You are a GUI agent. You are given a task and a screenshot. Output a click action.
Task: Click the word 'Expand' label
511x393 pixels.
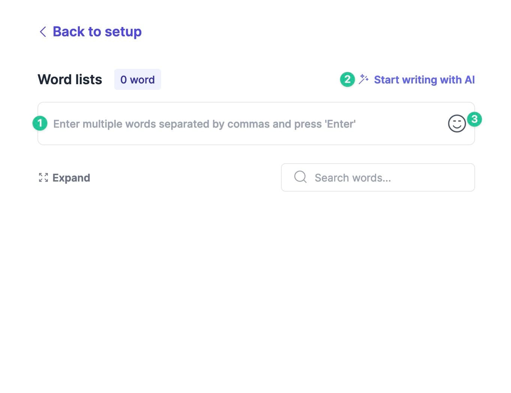click(x=71, y=177)
